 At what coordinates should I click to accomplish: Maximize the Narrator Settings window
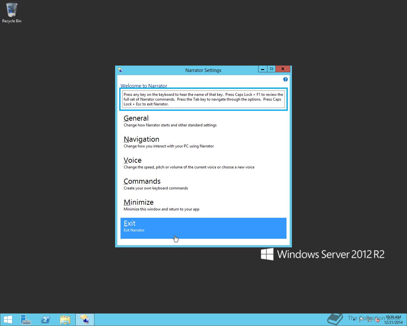coord(271,69)
